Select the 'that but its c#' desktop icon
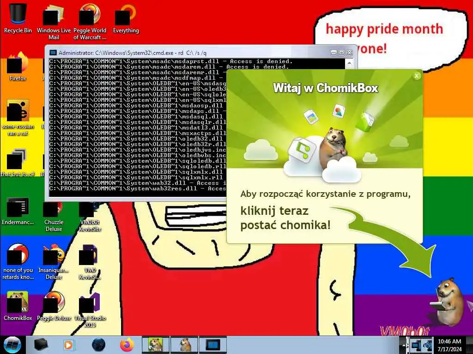The width and height of the screenshot is (473, 354). pos(18,163)
